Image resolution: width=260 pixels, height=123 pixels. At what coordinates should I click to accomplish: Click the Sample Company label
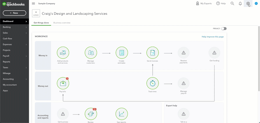[47, 3]
